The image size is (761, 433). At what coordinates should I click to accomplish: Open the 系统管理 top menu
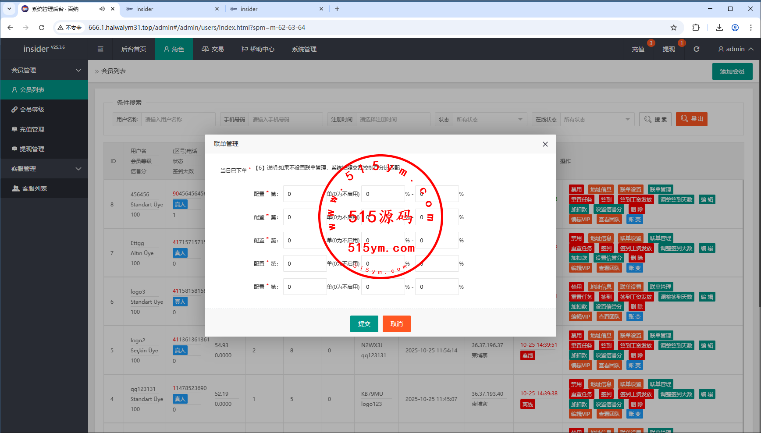[304, 49]
